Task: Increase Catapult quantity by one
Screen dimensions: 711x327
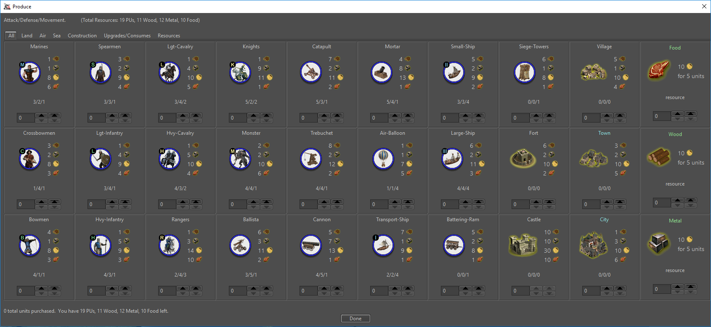Action: pyautogui.click(x=324, y=115)
